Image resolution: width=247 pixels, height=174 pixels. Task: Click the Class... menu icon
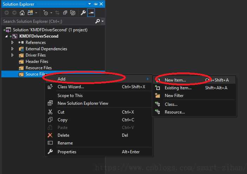click(157, 104)
